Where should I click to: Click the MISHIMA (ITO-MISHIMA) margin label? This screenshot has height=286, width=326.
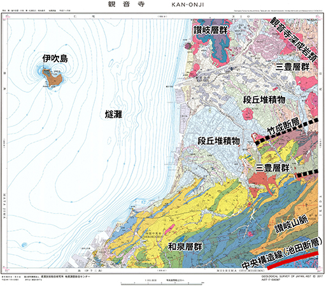coord(240,271)
